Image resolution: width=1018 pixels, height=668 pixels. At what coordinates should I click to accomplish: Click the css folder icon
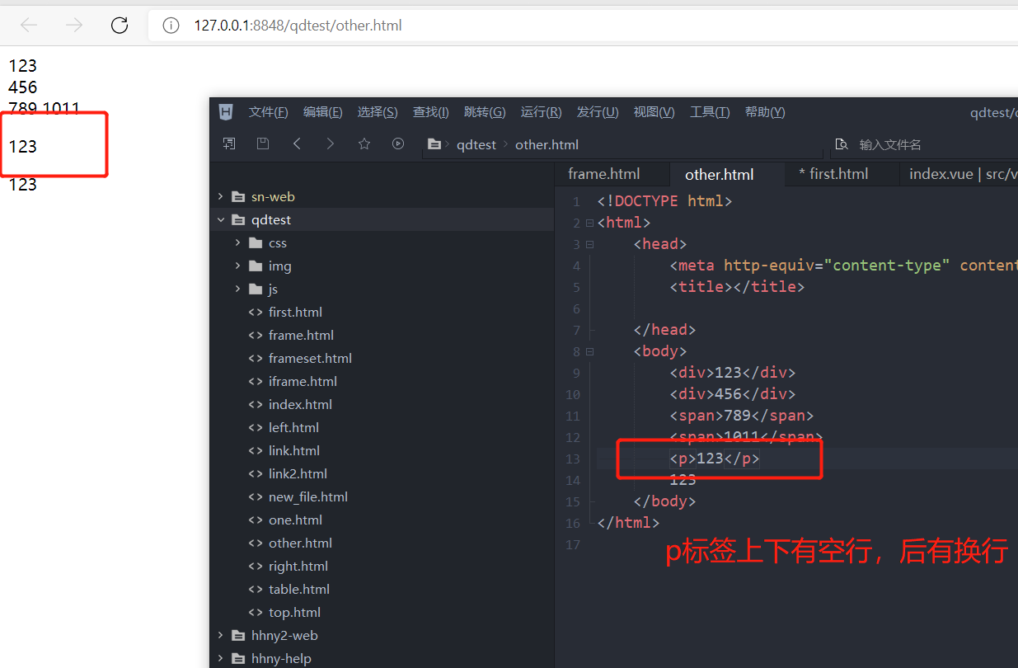pos(256,242)
